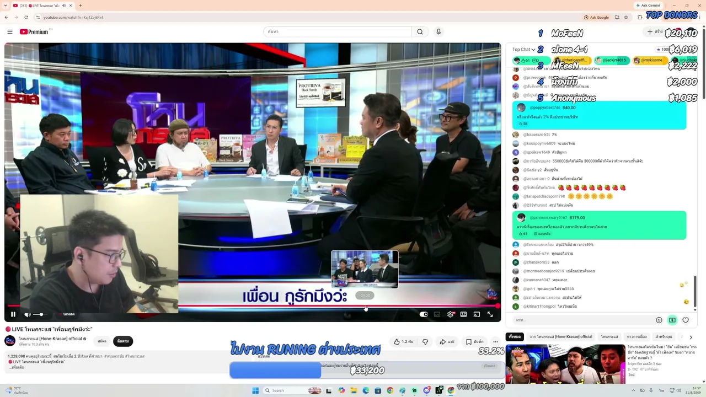This screenshot has height=397, width=706.
Task: Bookmark this page star icon
Action: [x=625, y=17]
